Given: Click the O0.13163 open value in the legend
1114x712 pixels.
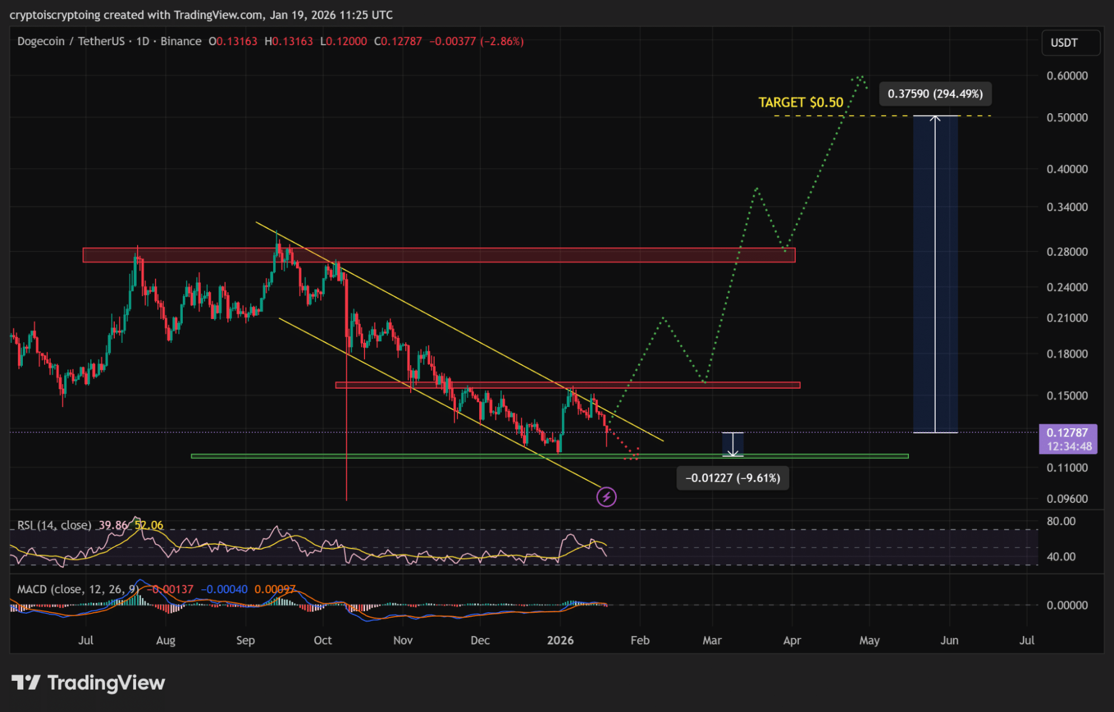Looking at the screenshot, I should (x=233, y=41).
